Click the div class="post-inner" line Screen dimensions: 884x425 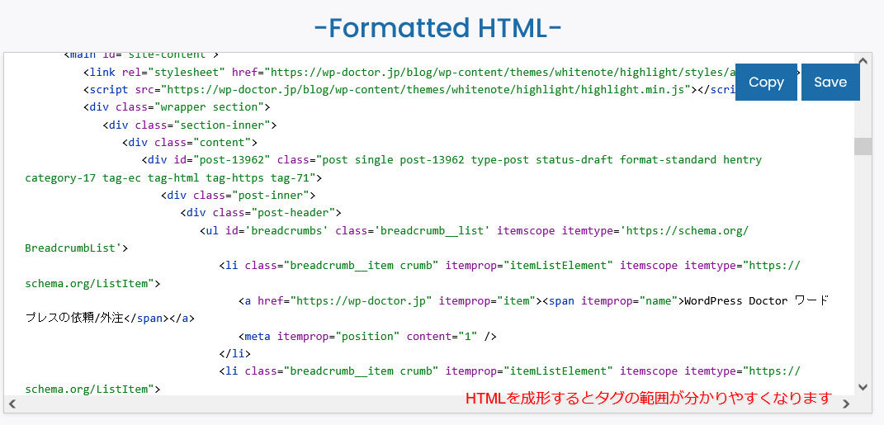coord(238,195)
